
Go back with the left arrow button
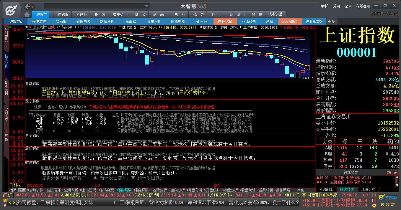coord(27,6)
